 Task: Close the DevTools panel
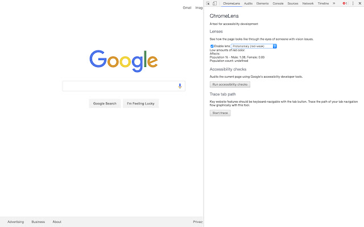point(360,3)
